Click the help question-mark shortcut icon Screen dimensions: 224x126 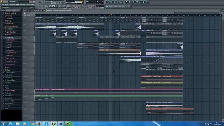[x=147, y=2]
